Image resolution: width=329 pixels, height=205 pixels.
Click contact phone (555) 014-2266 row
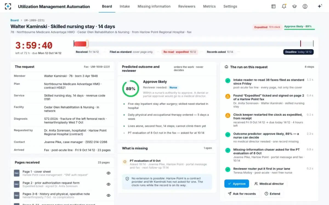[x=62, y=142]
